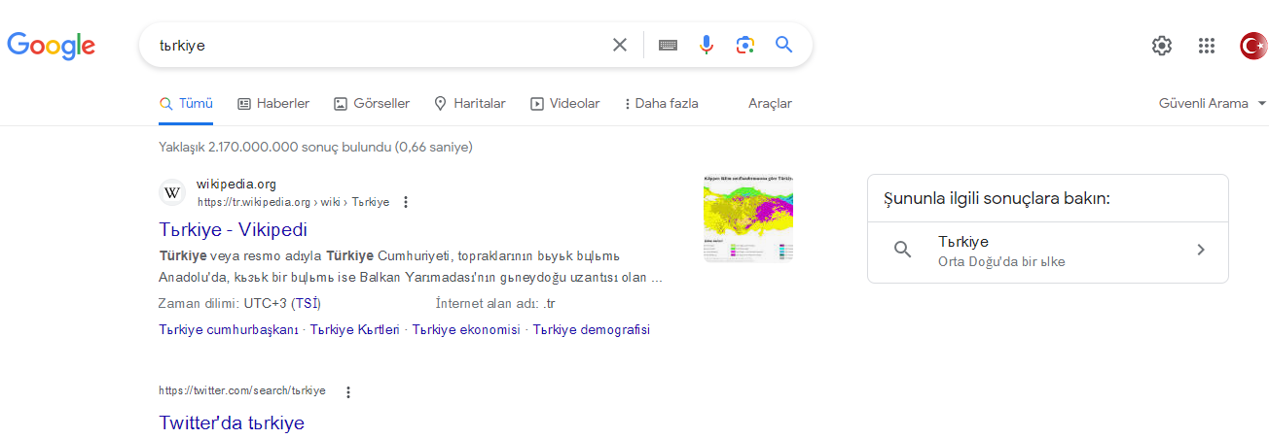The image size is (1269, 439).
Task: Click the magnifying glass search button
Action: [784, 45]
